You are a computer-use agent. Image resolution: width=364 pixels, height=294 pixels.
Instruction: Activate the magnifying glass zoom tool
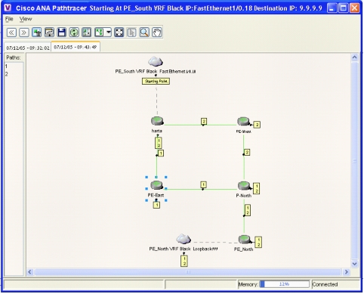point(144,32)
